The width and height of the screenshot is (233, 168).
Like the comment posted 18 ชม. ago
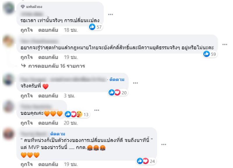point(27,30)
